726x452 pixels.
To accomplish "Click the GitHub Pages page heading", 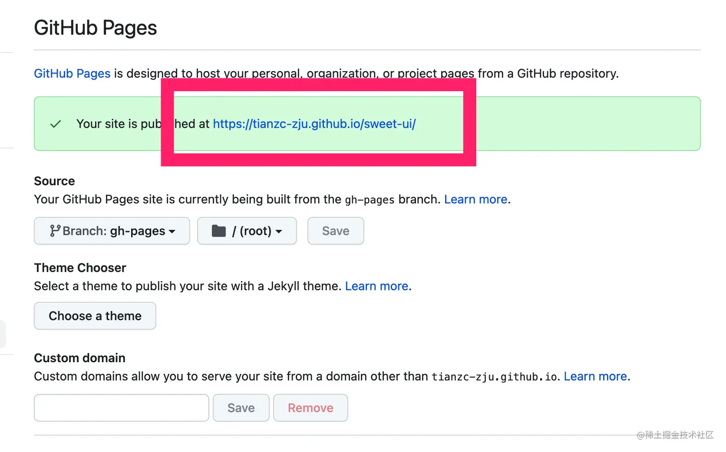I will click(96, 28).
